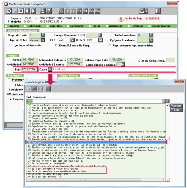The height and width of the screenshot is (188, 187).
Task: Click the Aceptar button
Action: click(x=176, y=106)
